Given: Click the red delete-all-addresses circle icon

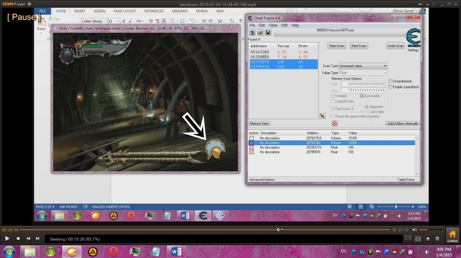Looking at the screenshot, I should click(334, 123).
